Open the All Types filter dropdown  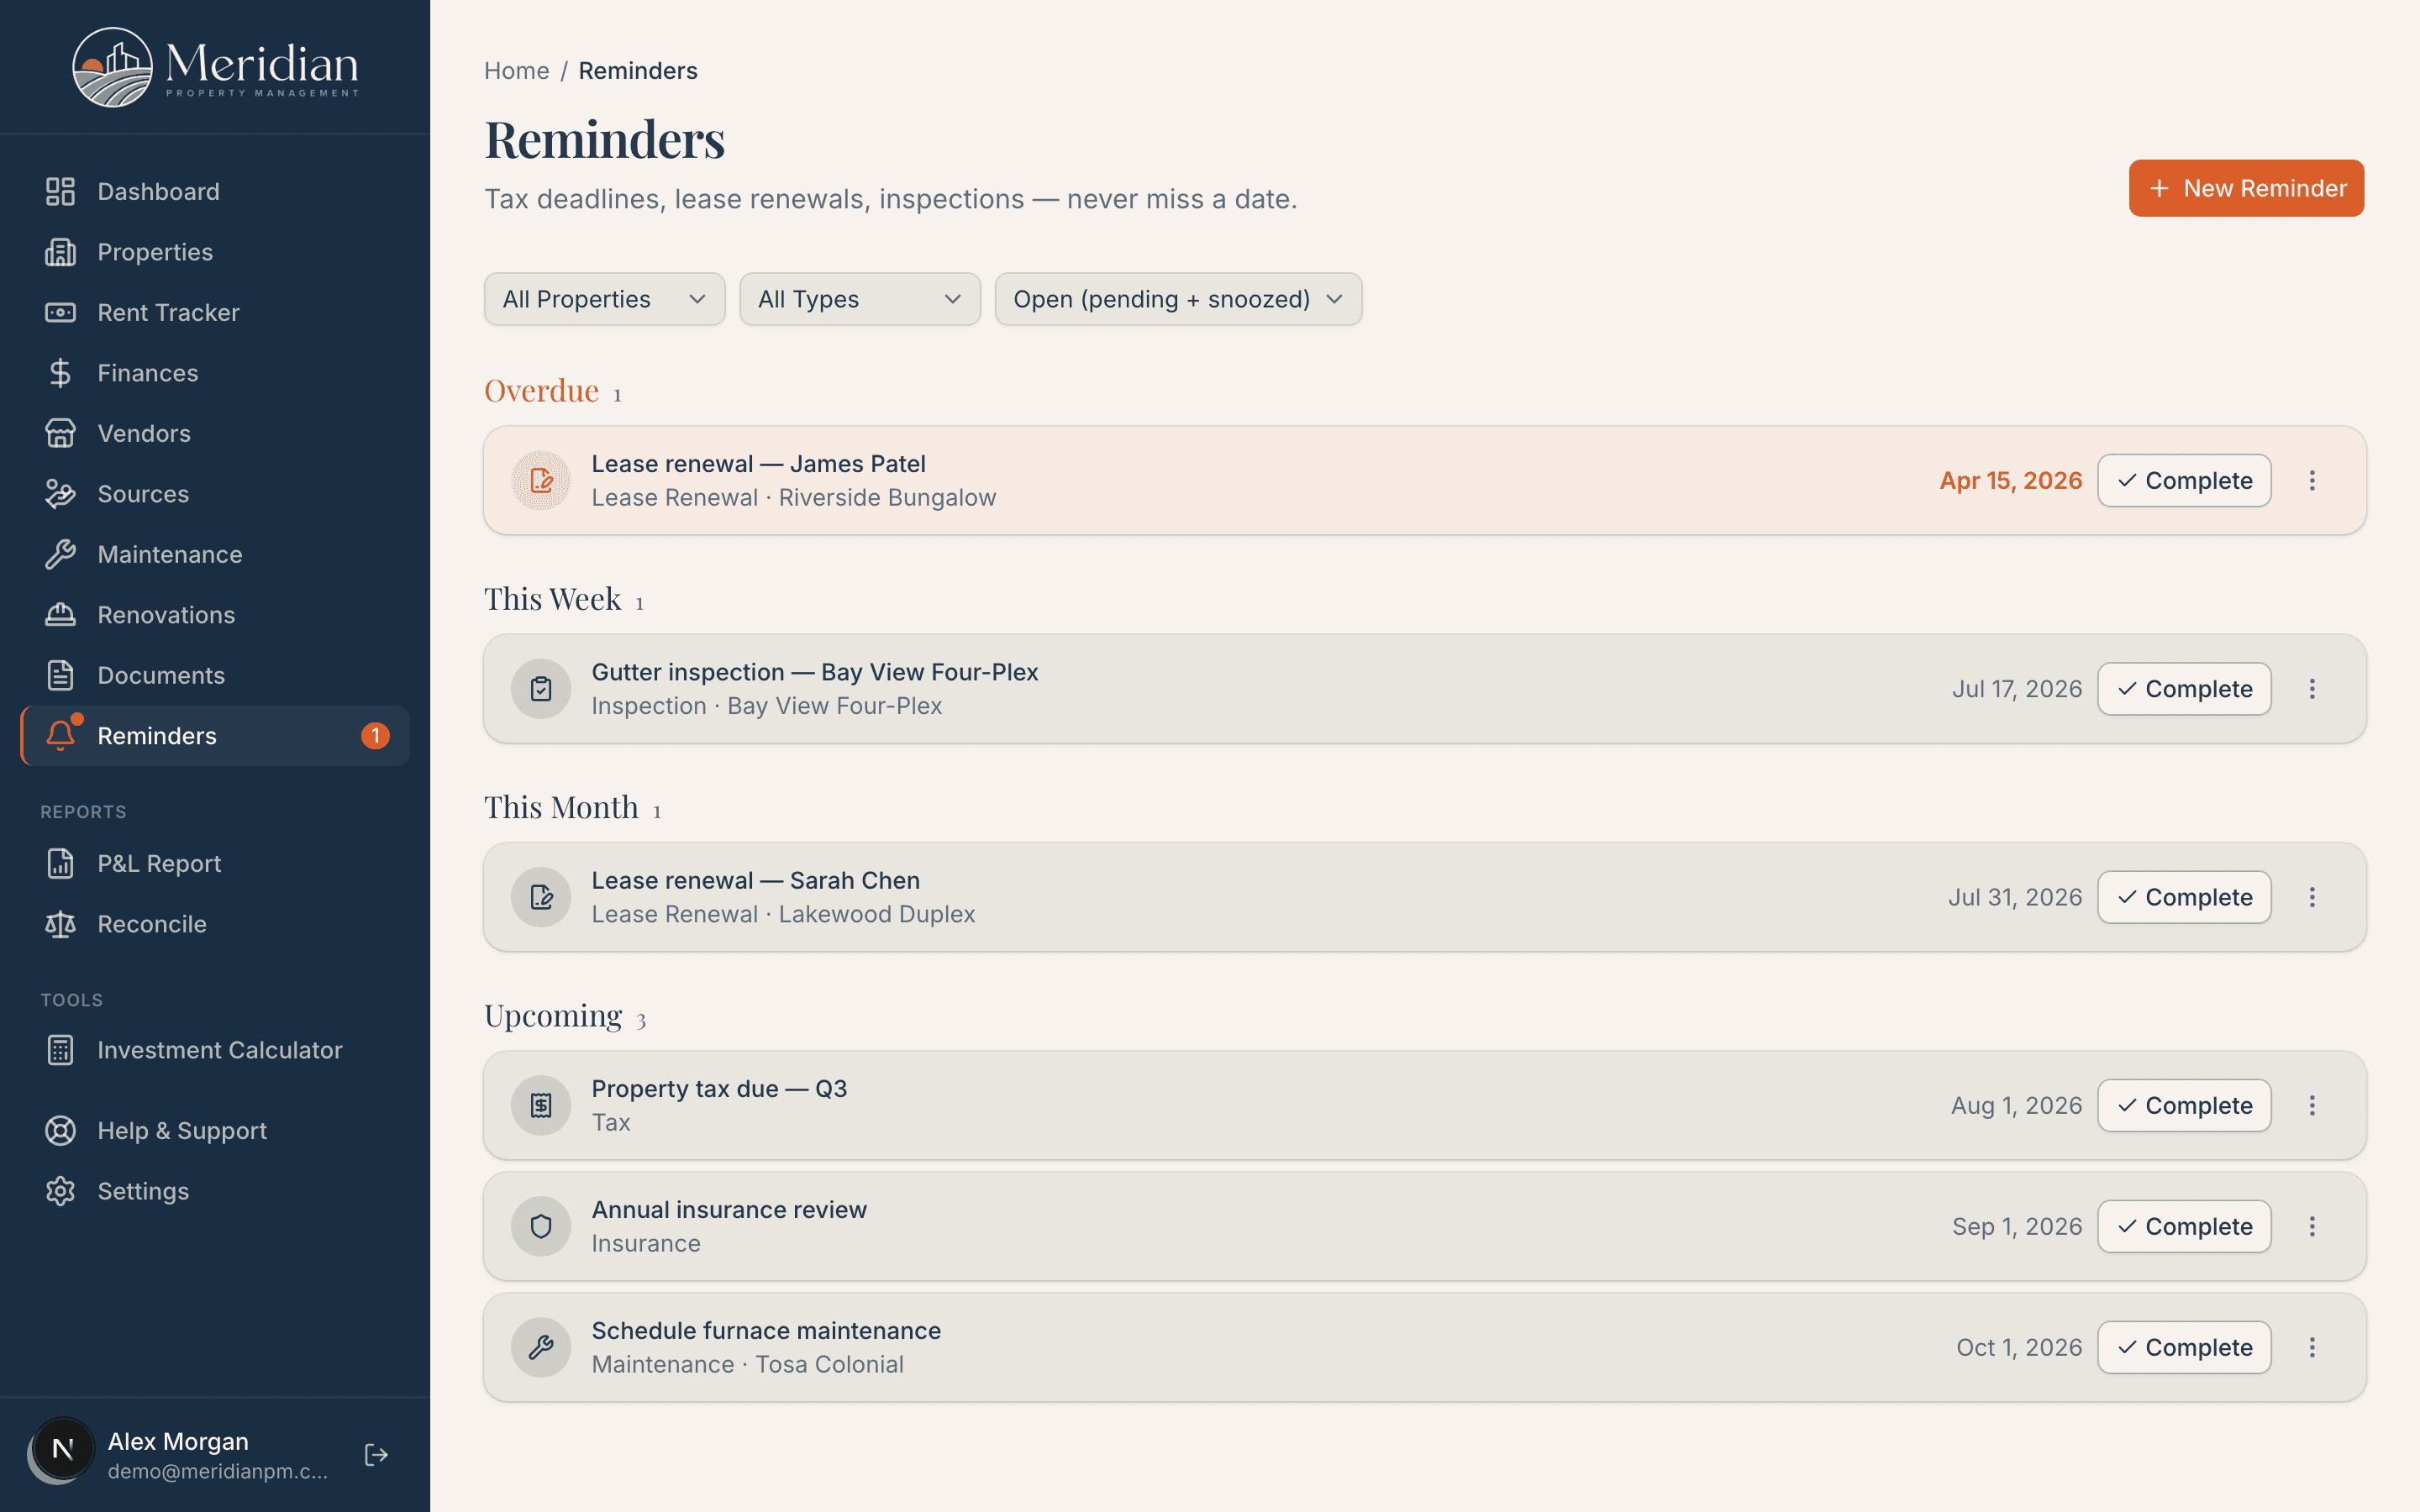(860, 299)
